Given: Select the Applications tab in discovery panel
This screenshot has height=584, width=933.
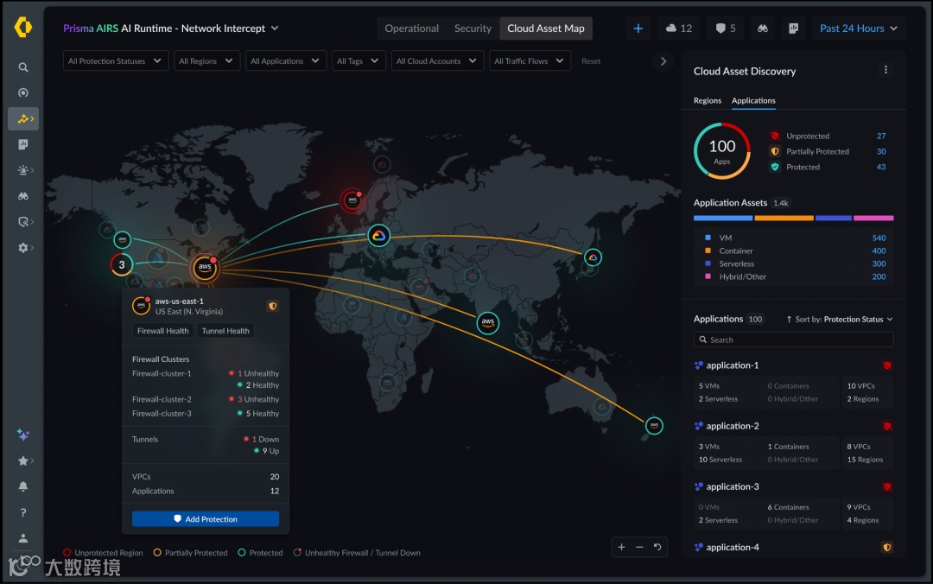Looking at the screenshot, I should click(x=753, y=100).
